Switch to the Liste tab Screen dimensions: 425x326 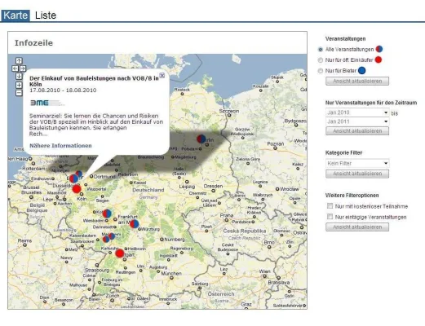point(46,15)
